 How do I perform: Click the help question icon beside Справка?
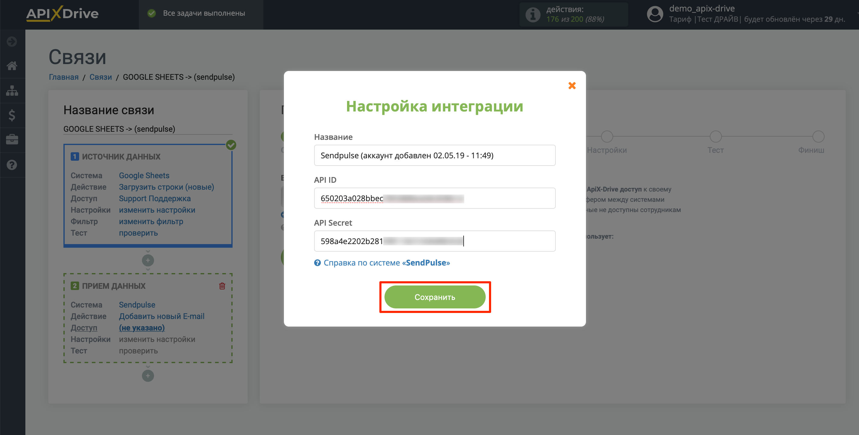317,263
